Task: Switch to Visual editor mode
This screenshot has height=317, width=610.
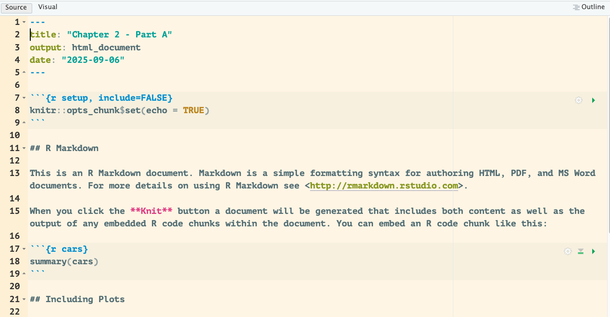Action: (48, 7)
